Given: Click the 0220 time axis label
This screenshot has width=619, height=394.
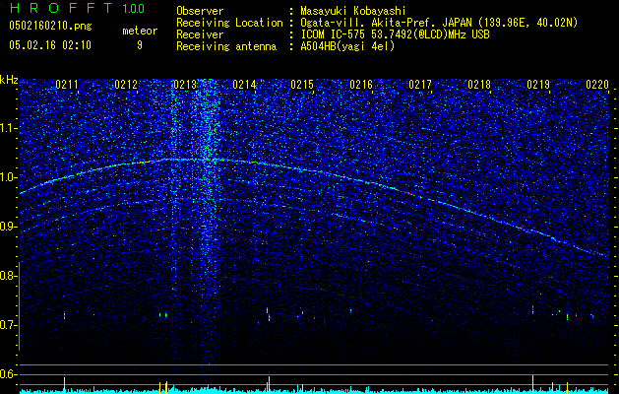Looking at the screenshot, I should click(x=597, y=85).
